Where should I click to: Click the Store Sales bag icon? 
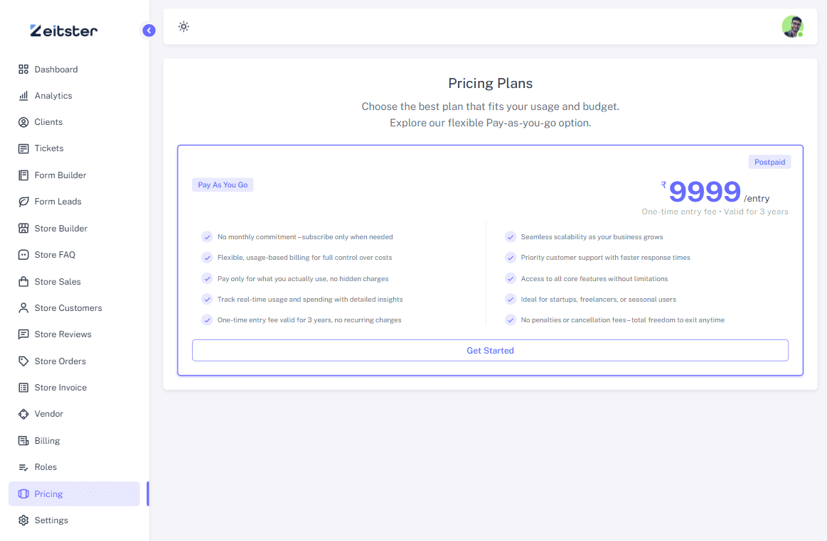(x=23, y=281)
